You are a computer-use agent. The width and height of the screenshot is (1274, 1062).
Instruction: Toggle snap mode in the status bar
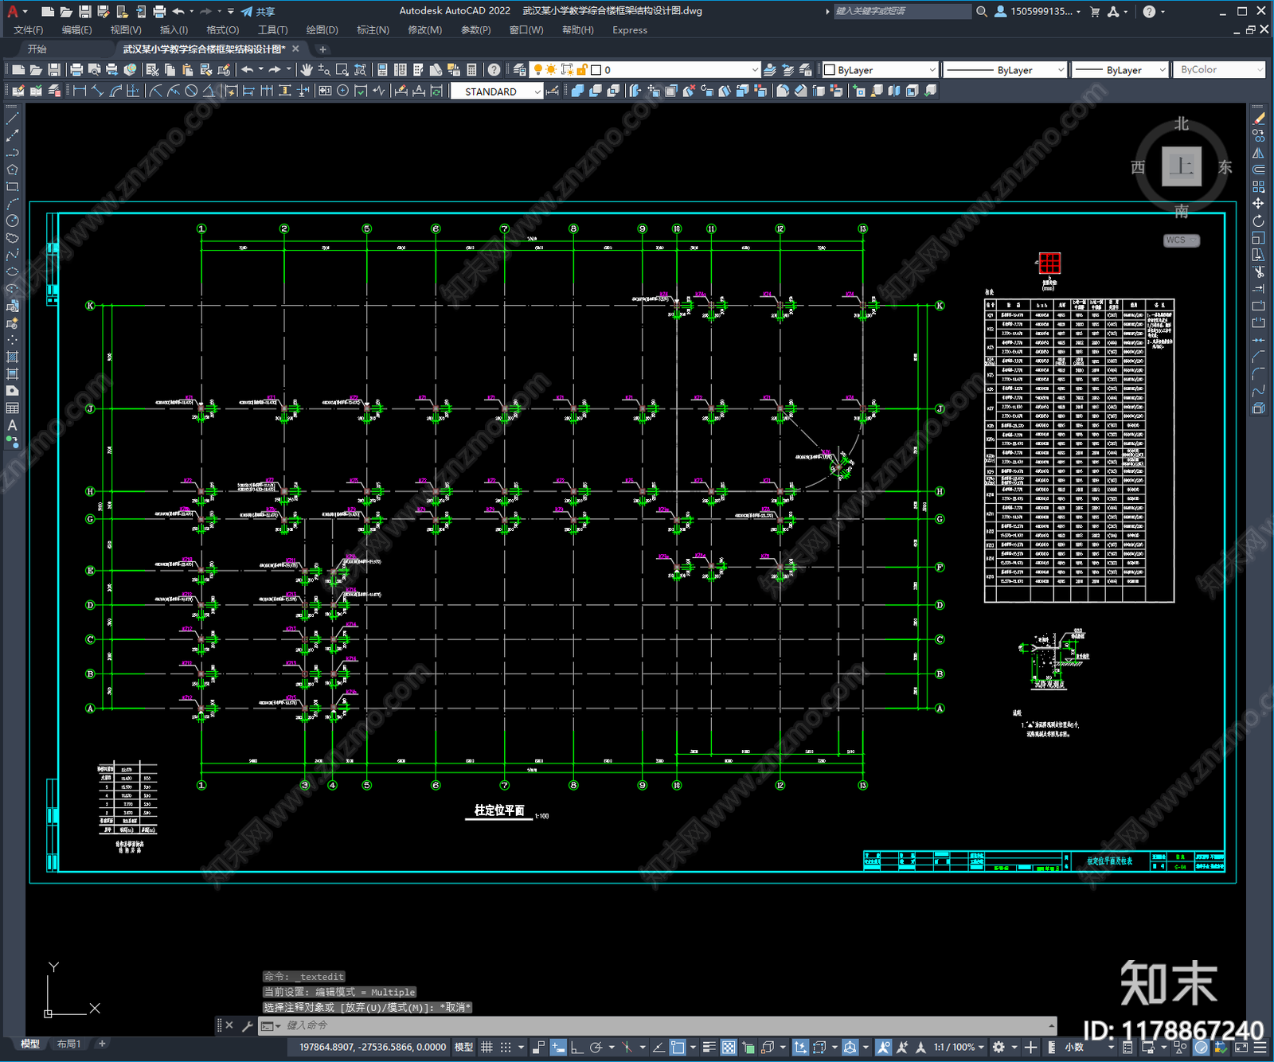pyautogui.click(x=505, y=1047)
